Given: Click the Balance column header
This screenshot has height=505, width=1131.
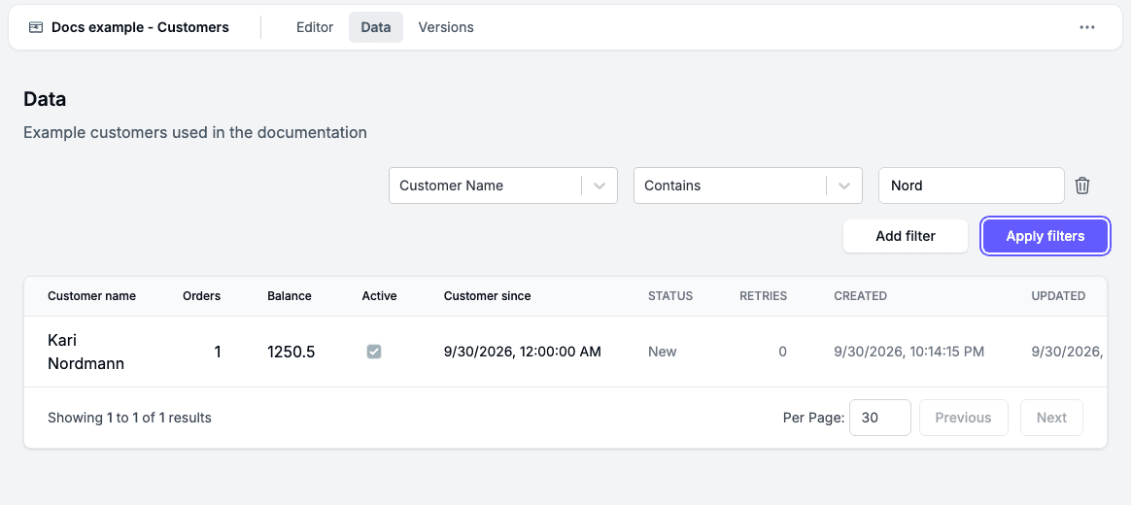Looking at the screenshot, I should [290, 296].
